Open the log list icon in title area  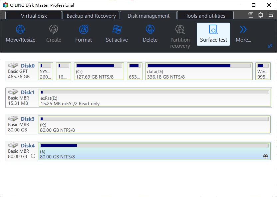tap(251, 15)
